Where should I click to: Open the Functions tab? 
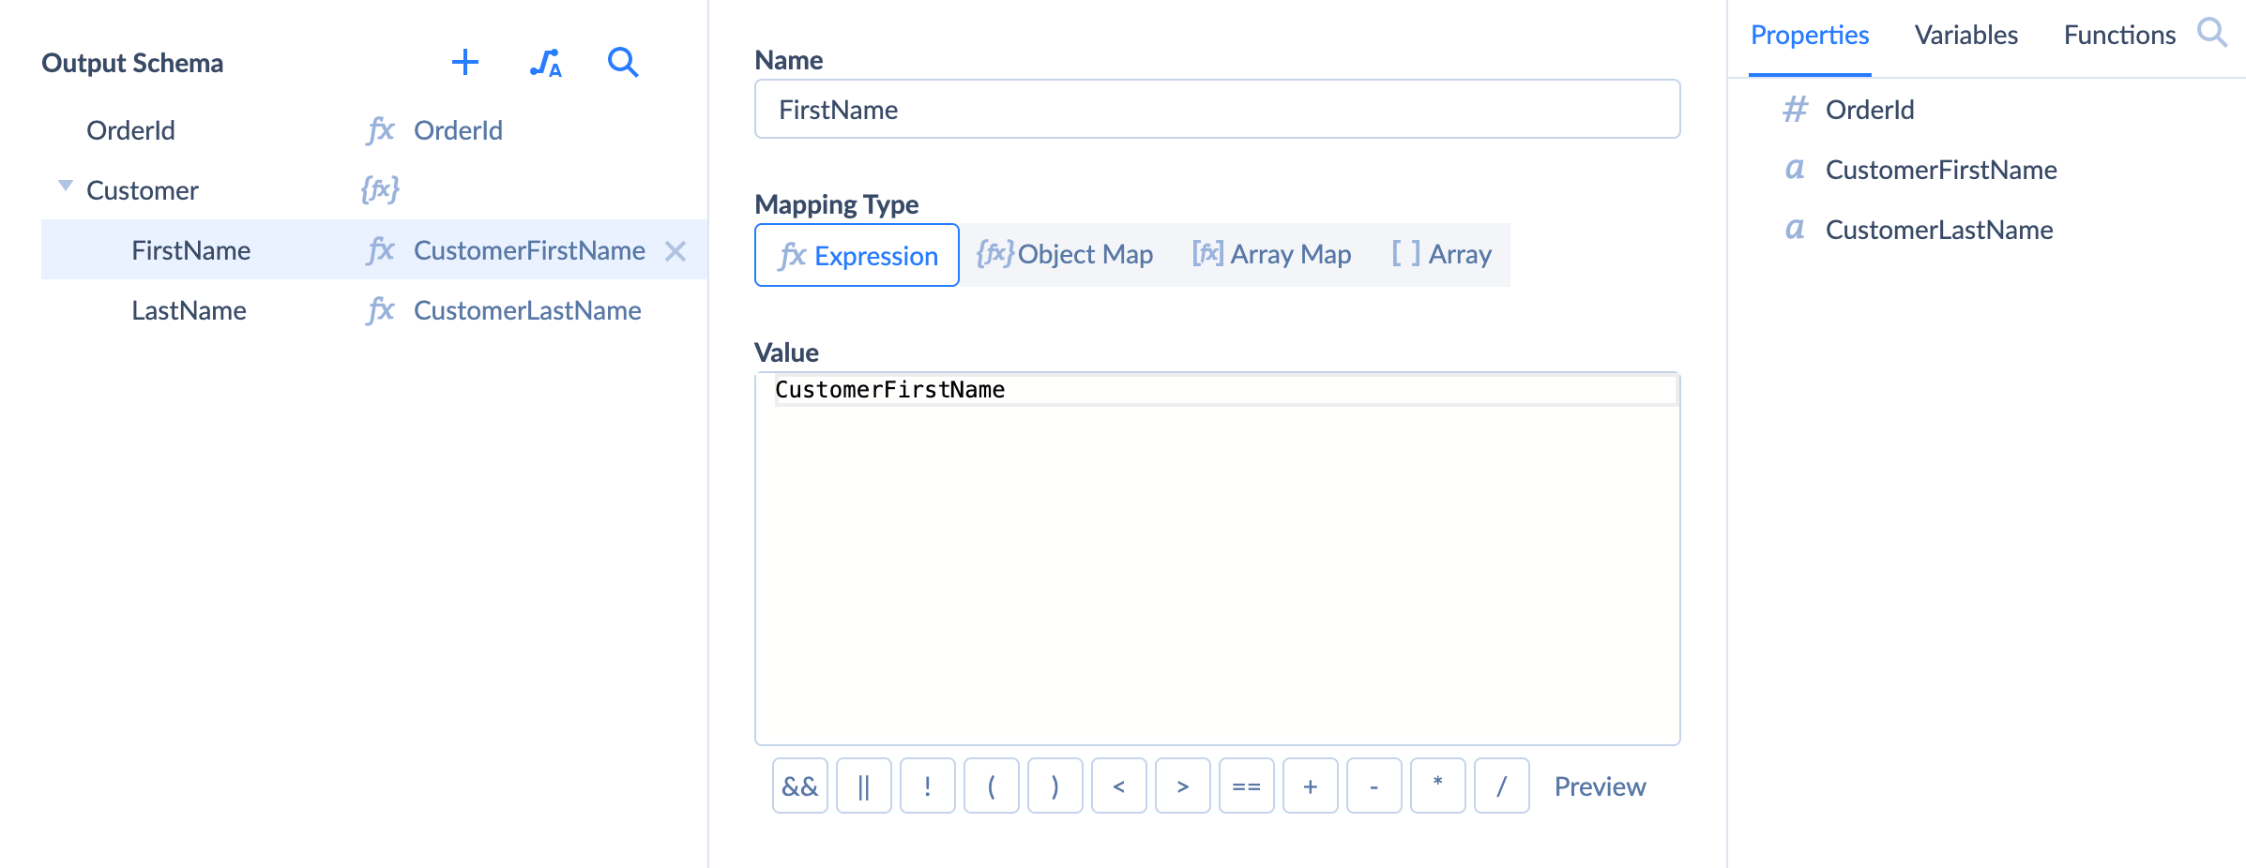click(2119, 35)
